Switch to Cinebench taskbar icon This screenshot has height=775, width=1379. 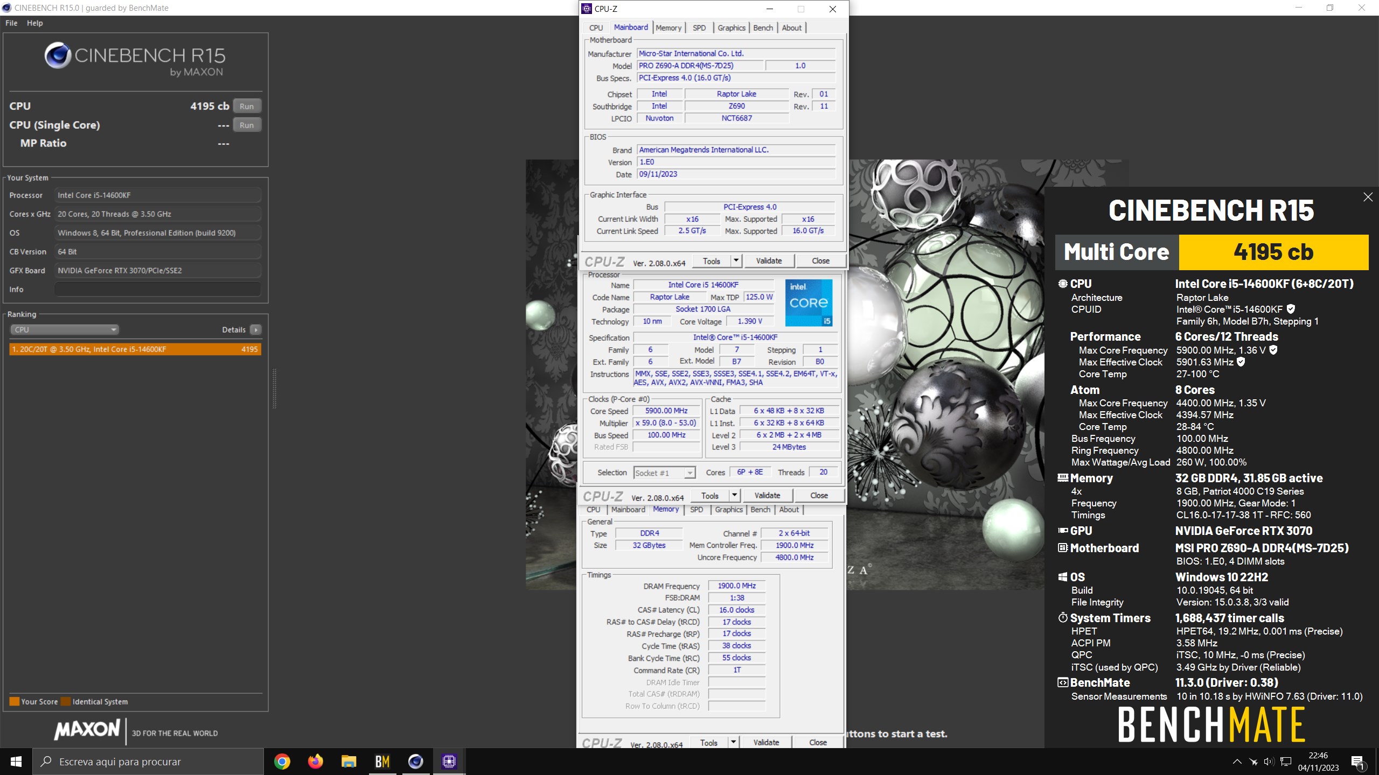click(415, 762)
